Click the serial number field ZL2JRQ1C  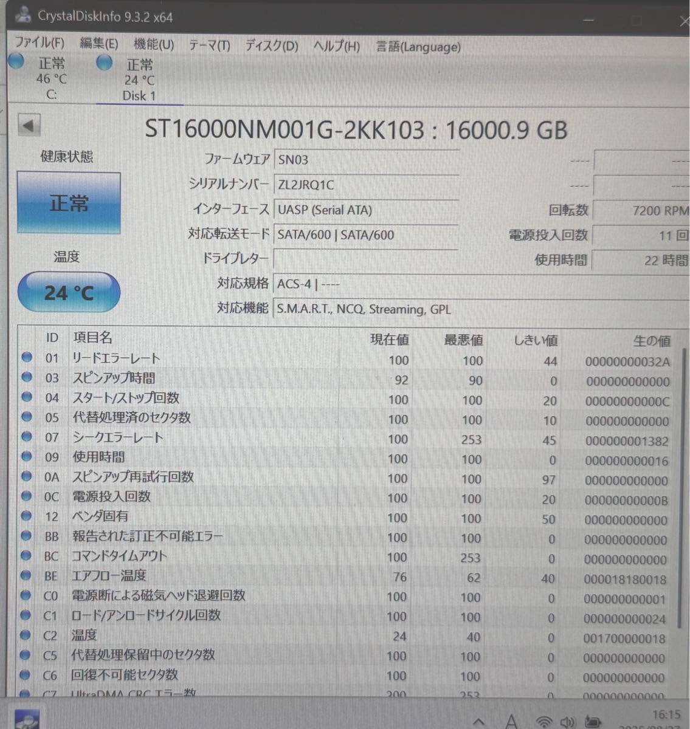pos(366,185)
